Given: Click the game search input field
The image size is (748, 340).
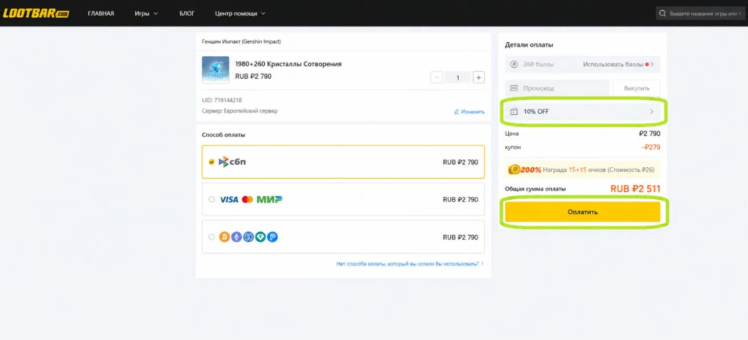Looking at the screenshot, I should (701, 14).
